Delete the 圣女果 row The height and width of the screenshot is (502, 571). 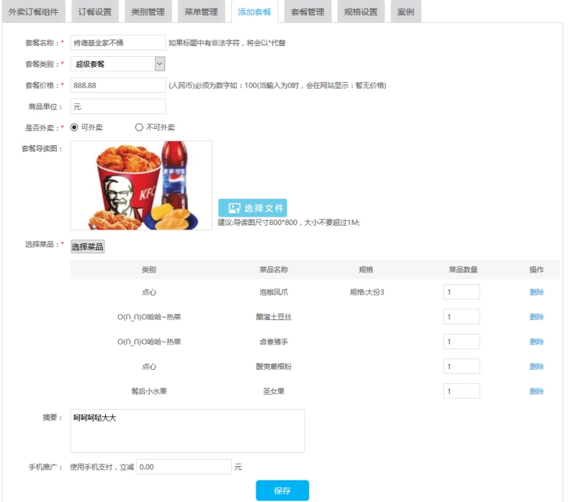pyautogui.click(x=536, y=391)
